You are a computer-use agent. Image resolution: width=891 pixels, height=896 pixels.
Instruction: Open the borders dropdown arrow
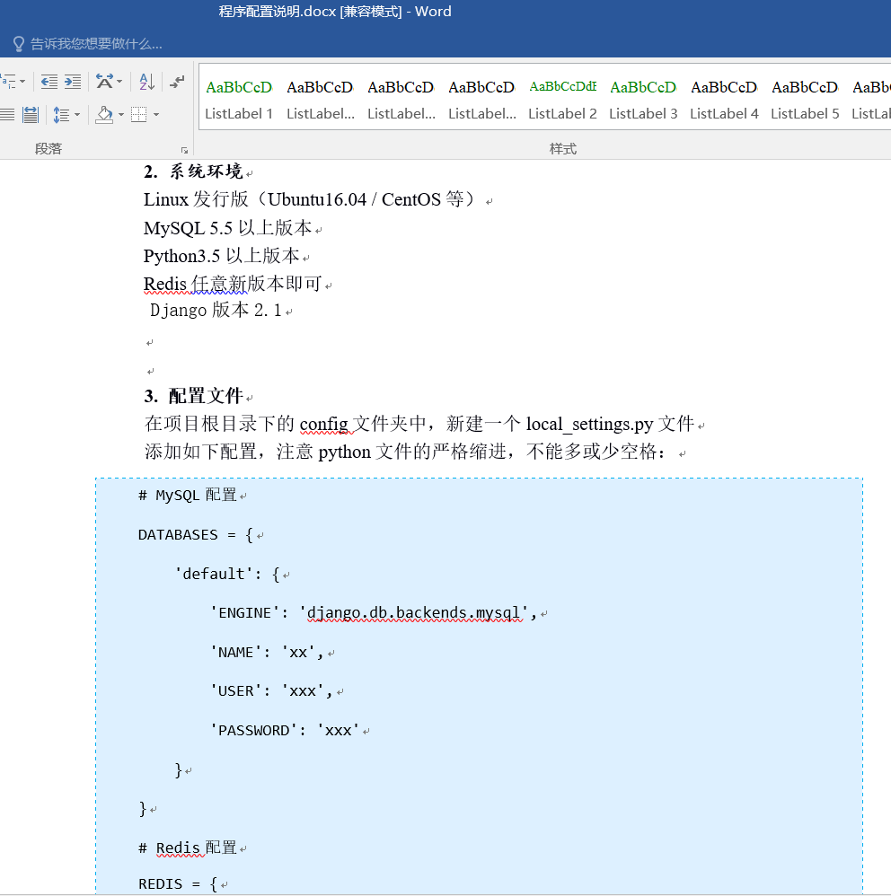156,115
